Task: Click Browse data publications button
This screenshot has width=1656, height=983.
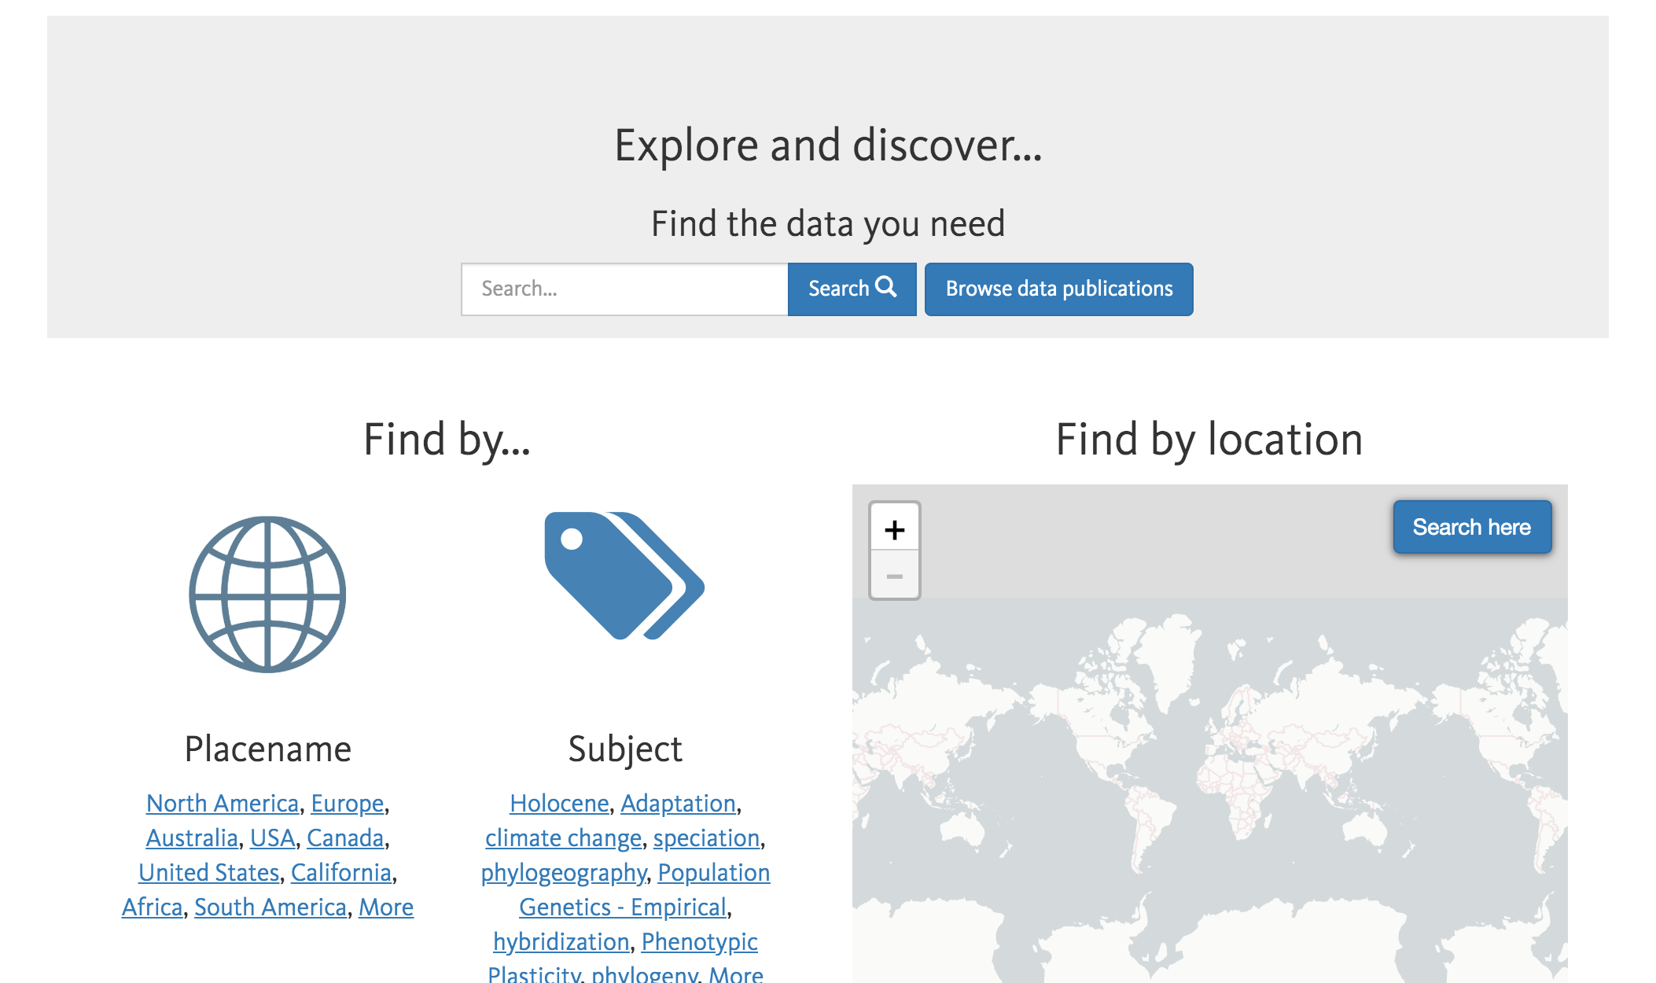Action: coord(1058,289)
